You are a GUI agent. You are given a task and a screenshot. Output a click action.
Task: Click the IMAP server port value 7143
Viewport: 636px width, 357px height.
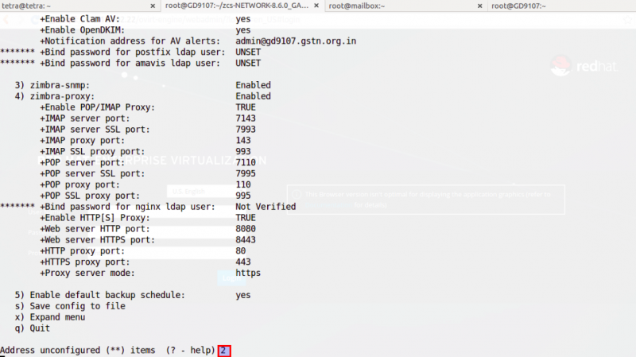[246, 118]
